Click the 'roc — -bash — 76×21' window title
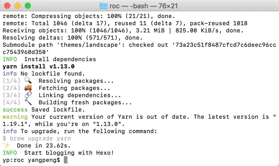This screenshot has width=279, height=166. (144, 6)
